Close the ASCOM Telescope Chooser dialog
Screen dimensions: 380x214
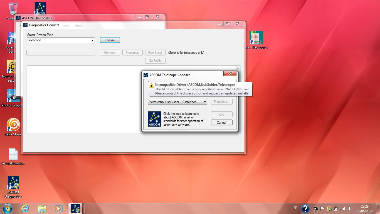230,74
